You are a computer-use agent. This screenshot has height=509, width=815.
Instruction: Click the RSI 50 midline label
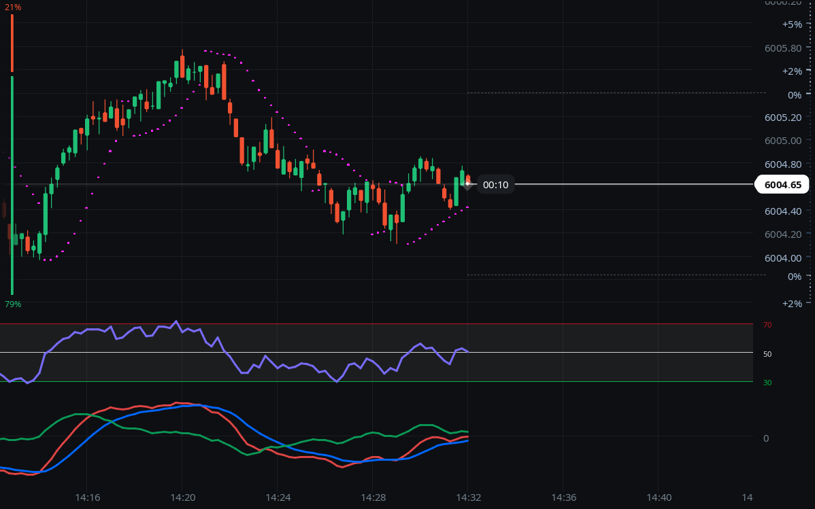point(767,354)
